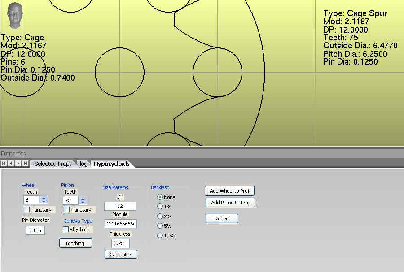The image size is (404, 272).
Task: Switch to the Selected Props tab
Action: click(53, 164)
